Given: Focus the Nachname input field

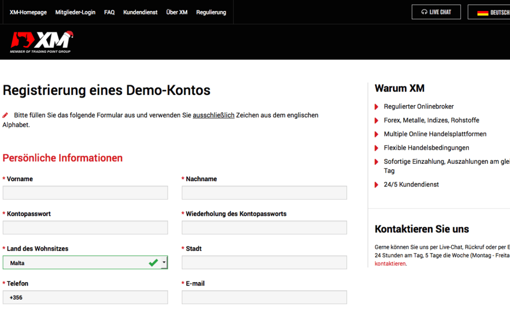Looking at the screenshot, I should click(x=264, y=193).
